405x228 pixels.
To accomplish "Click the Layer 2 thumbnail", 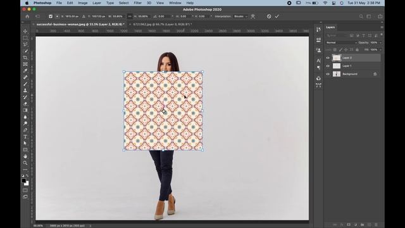I will pyautogui.click(x=336, y=58).
